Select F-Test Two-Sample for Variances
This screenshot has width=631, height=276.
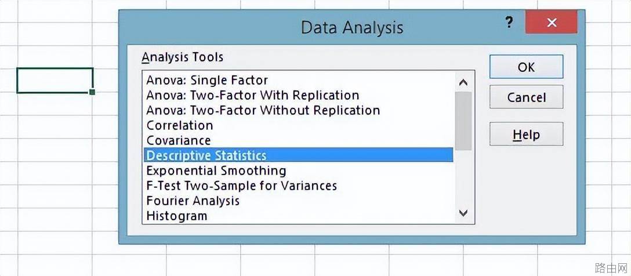(x=298, y=186)
